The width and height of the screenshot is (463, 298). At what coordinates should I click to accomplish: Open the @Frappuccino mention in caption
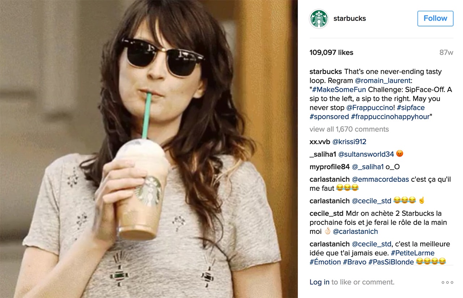click(370, 108)
